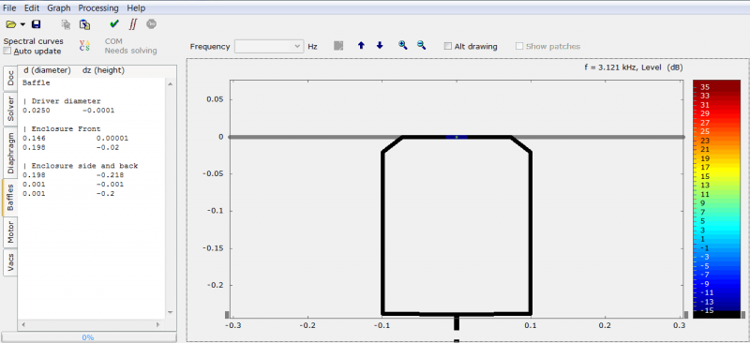Open the Graph menu
Screen dimensions: 750x343
[x=59, y=8]
